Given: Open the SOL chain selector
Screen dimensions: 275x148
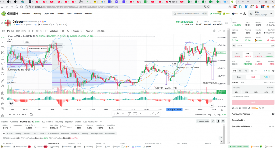Looking at the screenshot, I should tap(237, 14).
